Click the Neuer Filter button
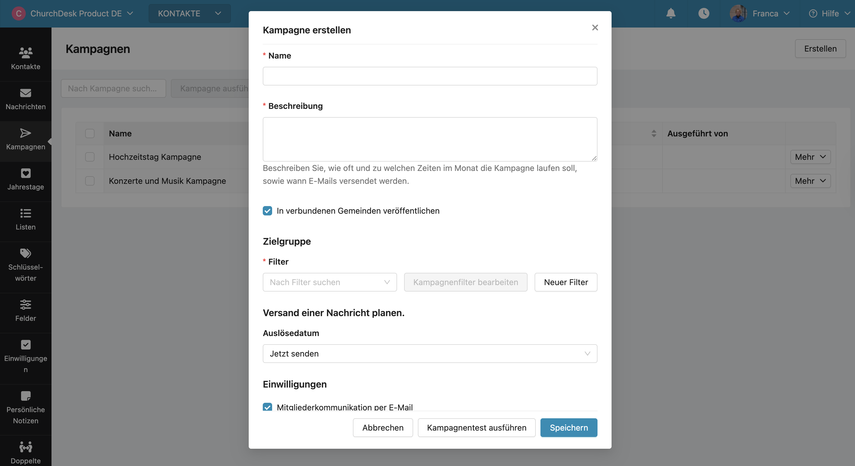 (x=566, y=282)
